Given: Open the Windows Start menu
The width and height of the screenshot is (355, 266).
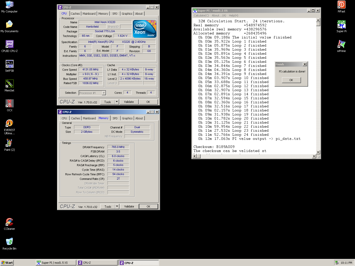Looking at the screenshot, I should coord(7,263).
